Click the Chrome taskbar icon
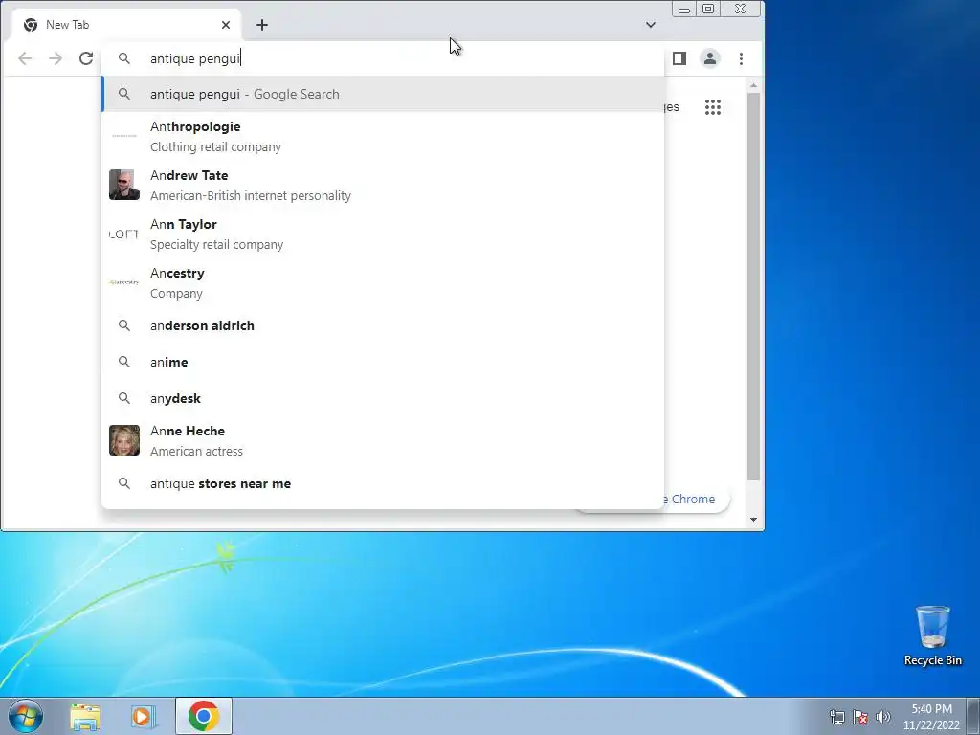Screen dimensions: 980x735 pos(204,716)
